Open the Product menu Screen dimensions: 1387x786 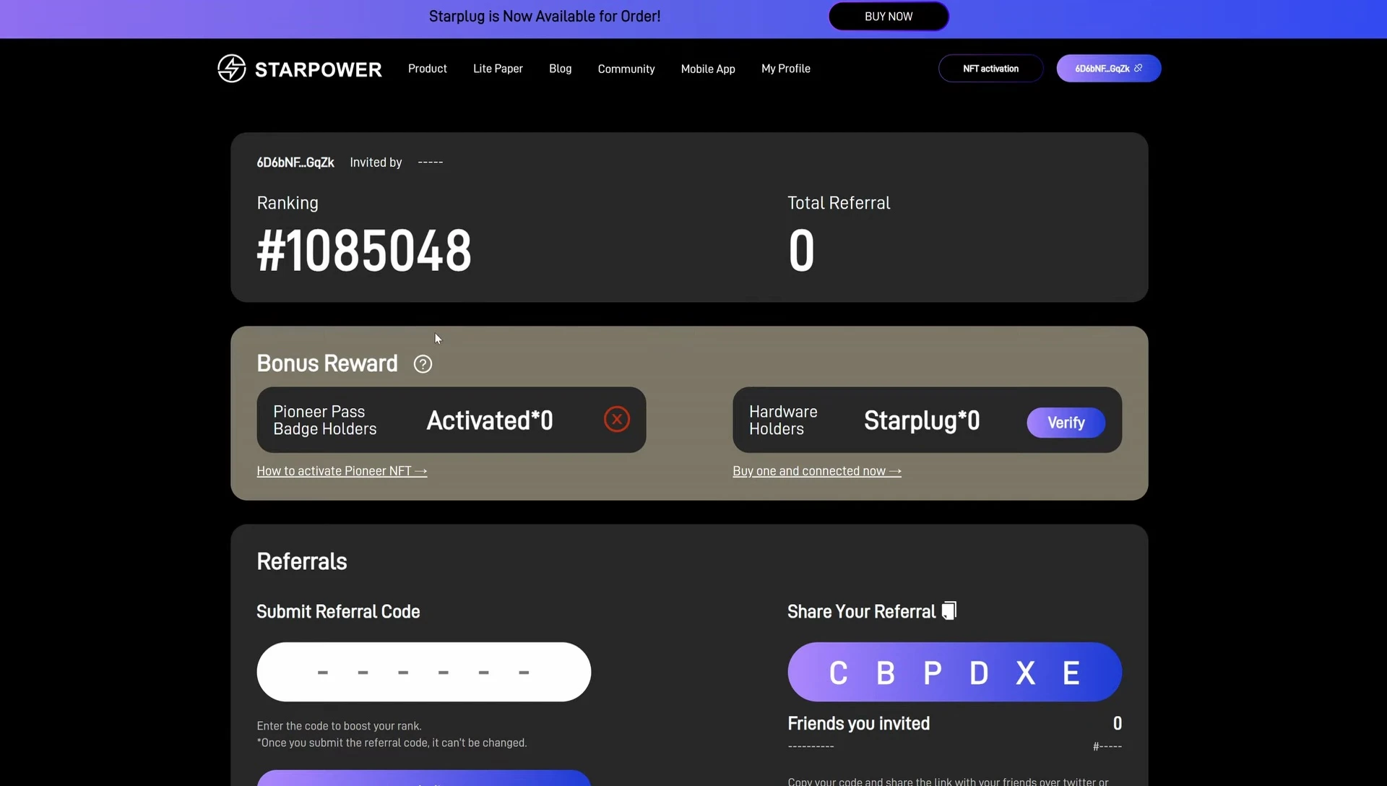428,69
